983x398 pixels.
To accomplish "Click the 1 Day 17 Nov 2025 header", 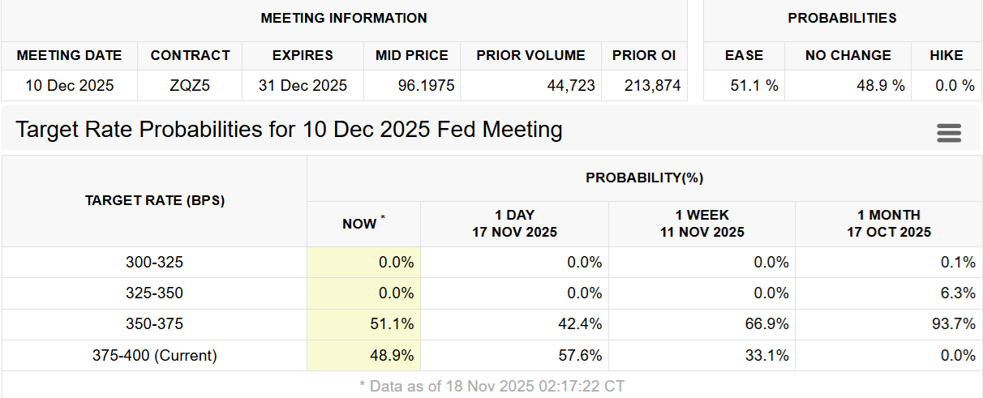I will pyautogui.click(x=514, y=224).
